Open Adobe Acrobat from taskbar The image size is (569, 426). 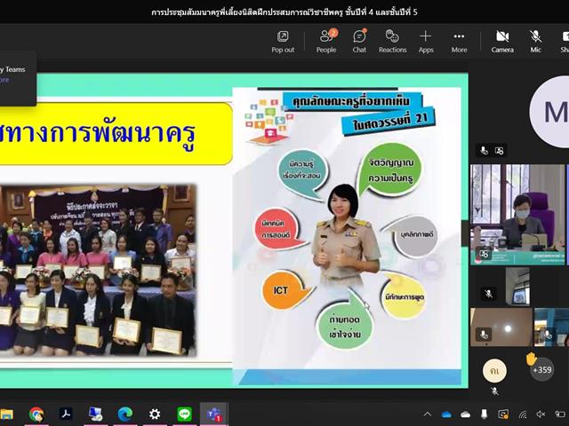[66, 414]
